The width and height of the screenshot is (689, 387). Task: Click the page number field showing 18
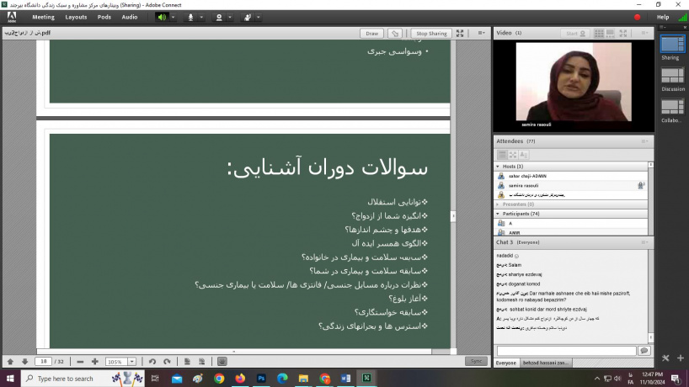[x=44, y=362]
